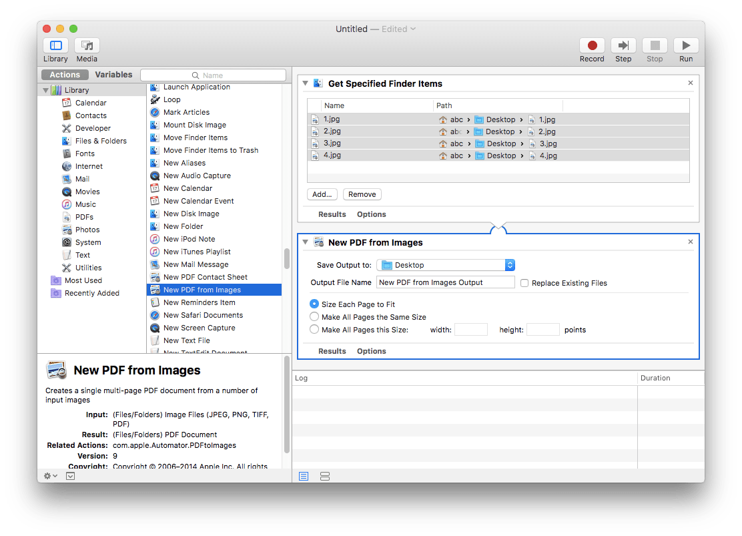Image resolution: width=742 pixels, height=536 pixels.
Task: Click the Step button in the toolbar
Action: point(623,45)
